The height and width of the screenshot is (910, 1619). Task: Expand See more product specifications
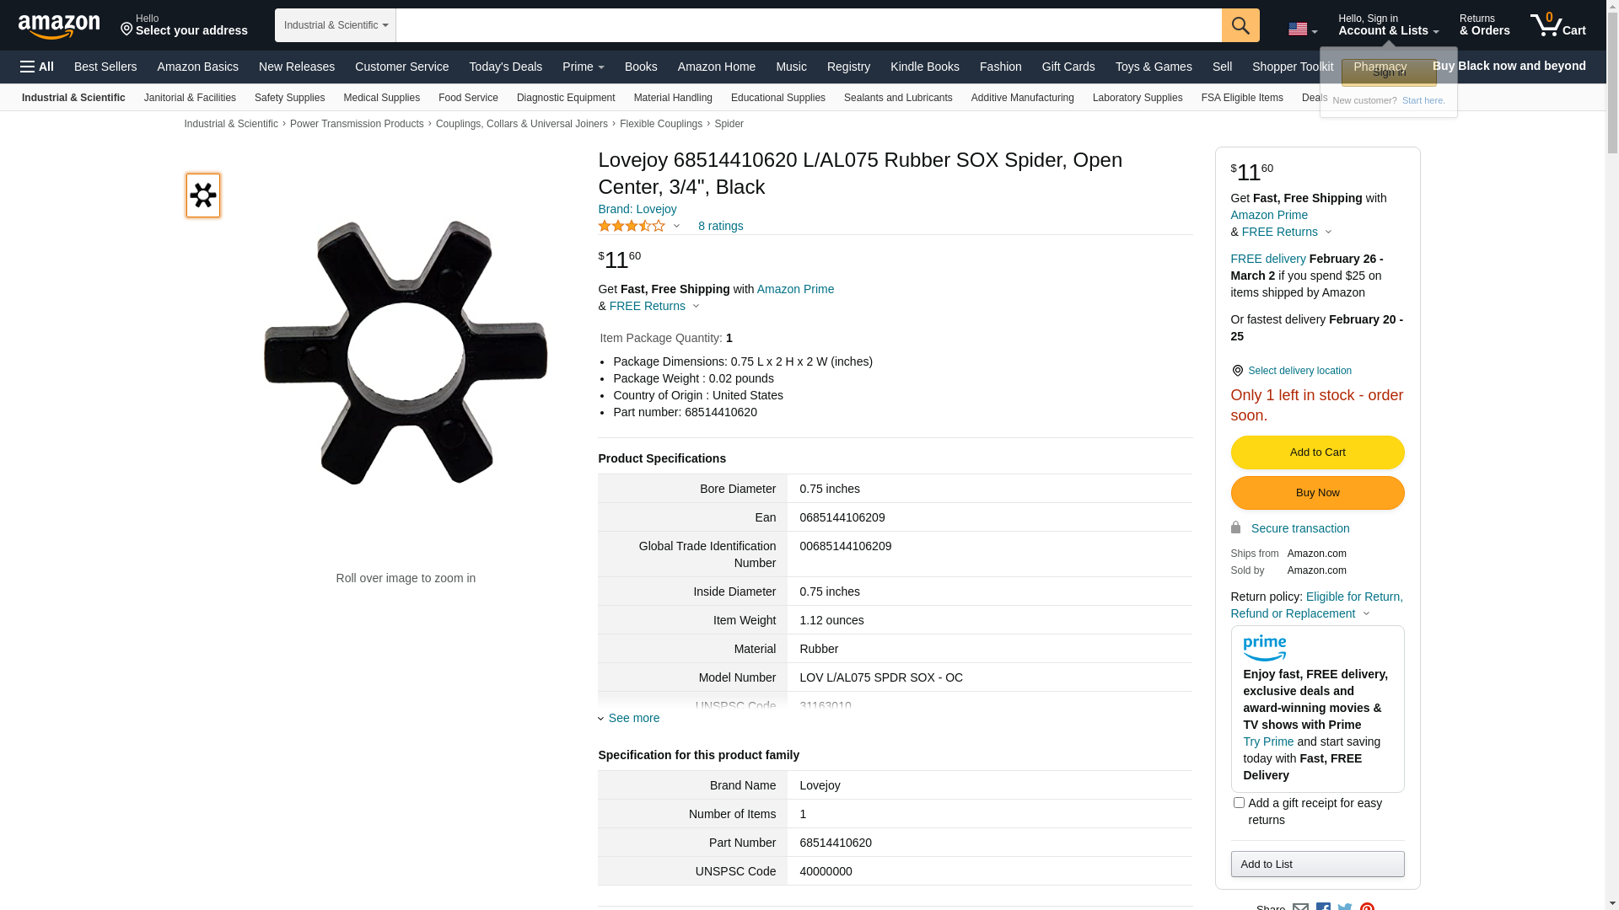click(x=633, y=718)
